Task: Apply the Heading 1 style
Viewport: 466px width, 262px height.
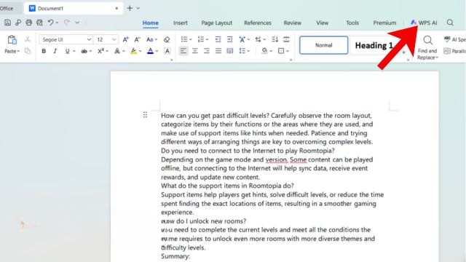Action: (374, 45)
